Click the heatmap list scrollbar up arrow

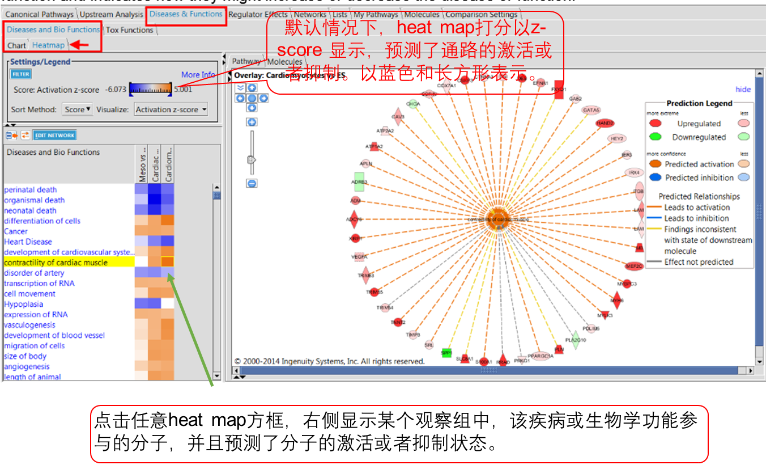(216, 187)
